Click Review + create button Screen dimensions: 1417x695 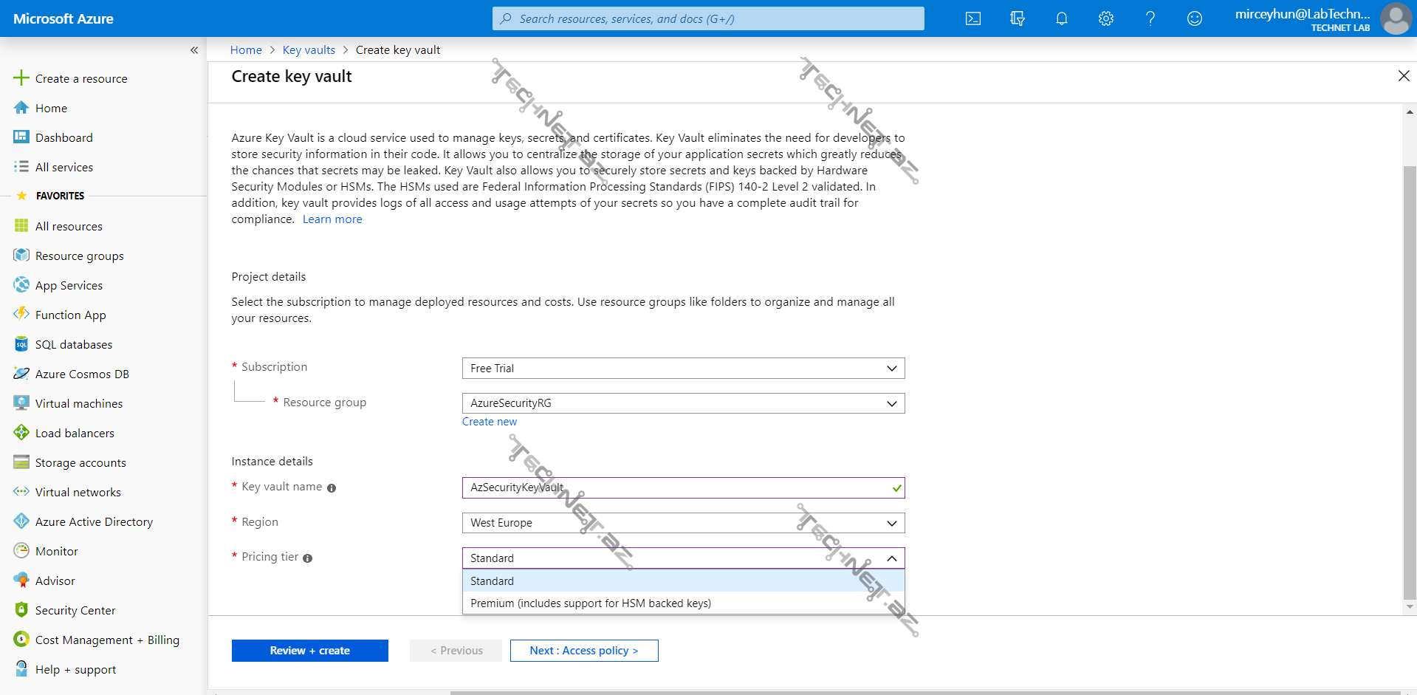[x=309, y=651]
